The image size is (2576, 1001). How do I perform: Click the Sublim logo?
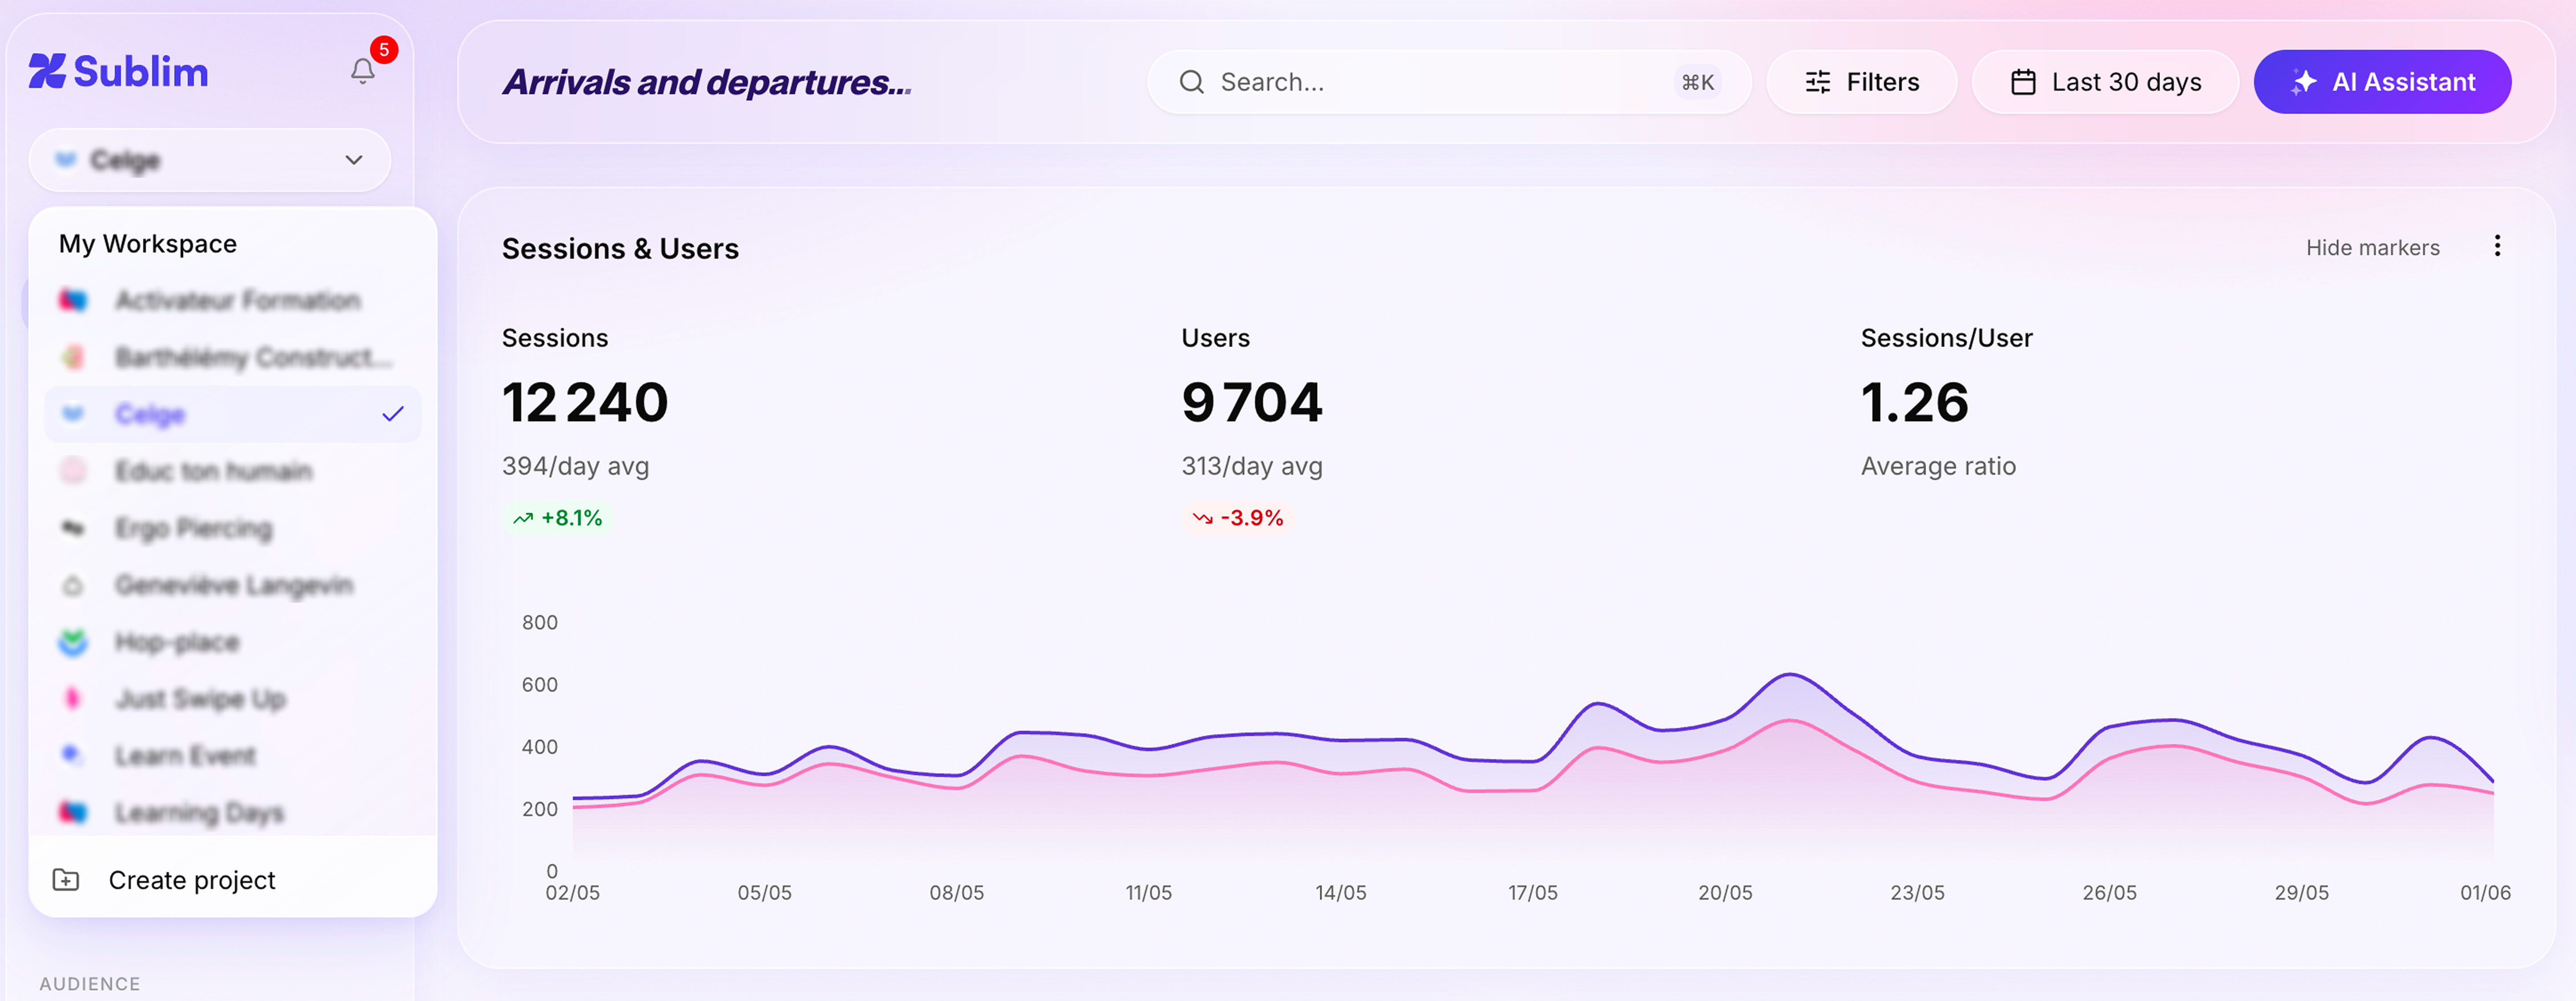click(x=118, y=72)
